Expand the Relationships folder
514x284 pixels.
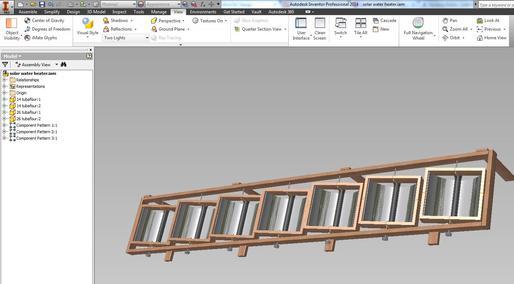click(x=4, y=80)
